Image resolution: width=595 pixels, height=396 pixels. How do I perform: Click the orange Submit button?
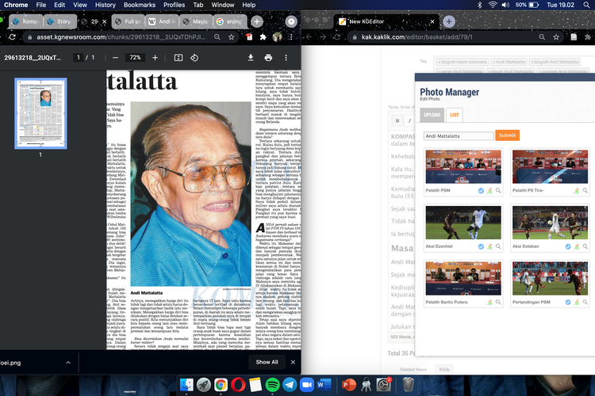[x=508, y=135]
